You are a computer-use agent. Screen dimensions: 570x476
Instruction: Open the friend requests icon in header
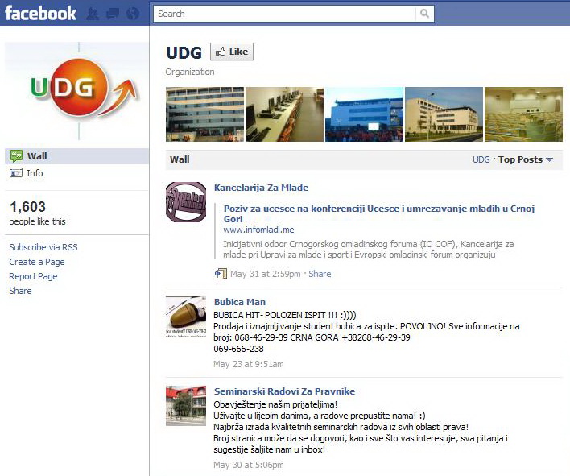93,14
